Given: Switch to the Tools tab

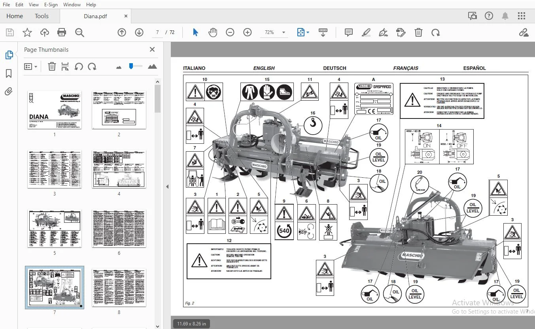Looking at the screenshot, I should 42,16.
